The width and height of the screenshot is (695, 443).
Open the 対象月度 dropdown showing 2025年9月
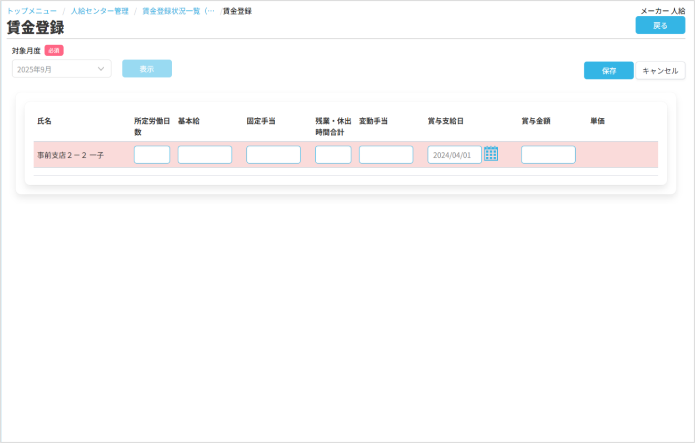pos(61,69)
